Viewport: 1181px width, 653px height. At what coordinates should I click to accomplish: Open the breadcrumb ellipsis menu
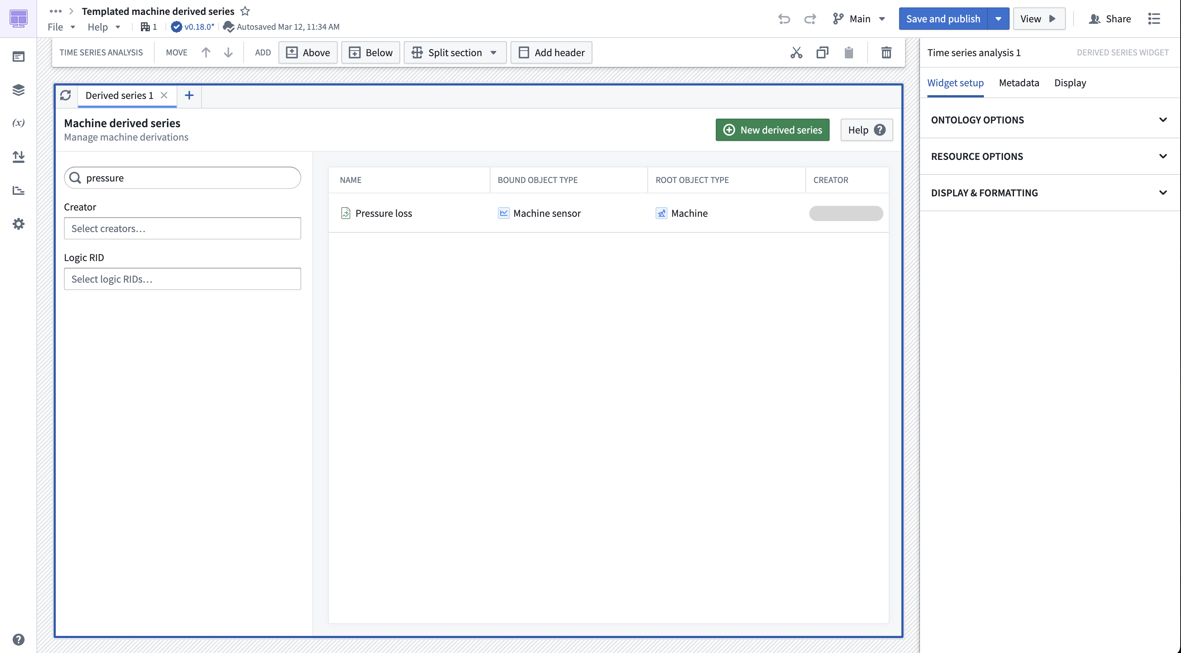[55, 11]
